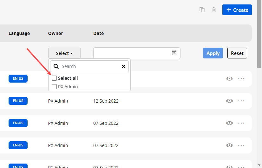Viewport: 262px width, 168px height.
Task: Click the duplicate copy icon
Action: coord(202,10)
